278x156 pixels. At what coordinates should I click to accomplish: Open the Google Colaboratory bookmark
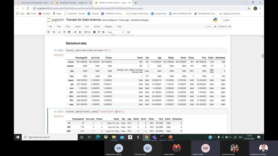(x=137, y=13)
